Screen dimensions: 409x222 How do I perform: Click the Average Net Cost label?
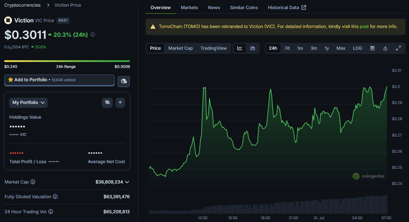click(106, 162)
